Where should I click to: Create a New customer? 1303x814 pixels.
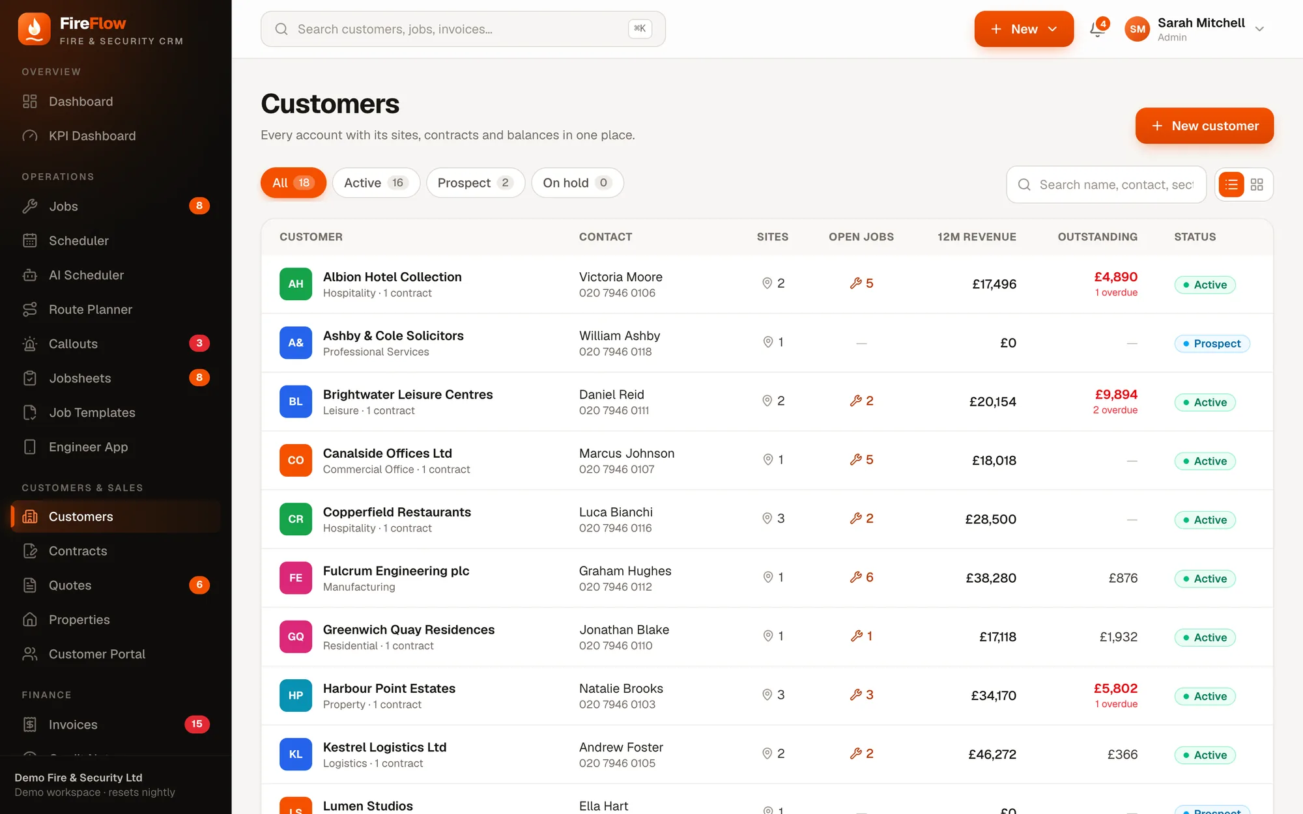click(x=1204, y=126)
